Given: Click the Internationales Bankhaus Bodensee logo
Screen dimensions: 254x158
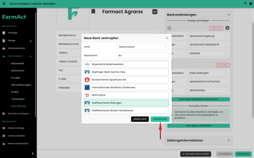Looking at the screenshot, I should (x=87, y=87).
